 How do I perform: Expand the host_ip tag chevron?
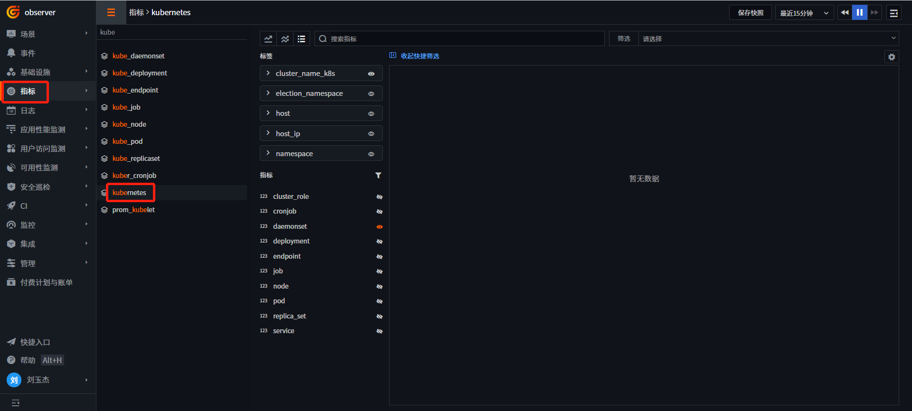268,133
